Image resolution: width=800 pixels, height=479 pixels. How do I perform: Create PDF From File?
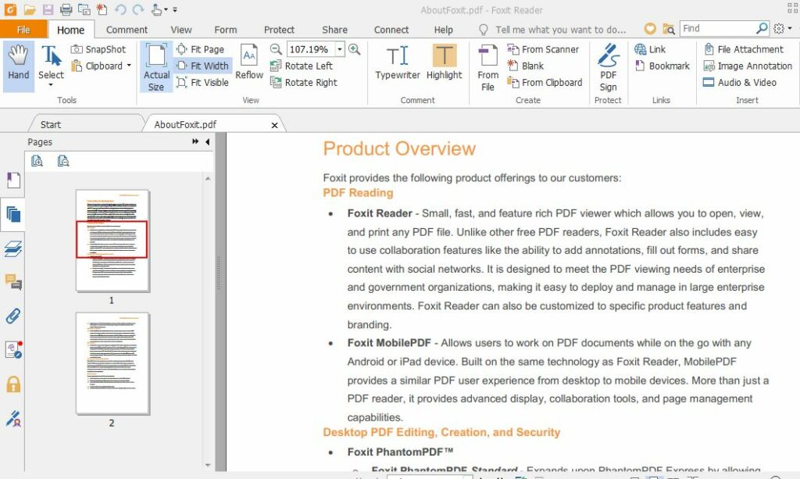coord(487,68)
